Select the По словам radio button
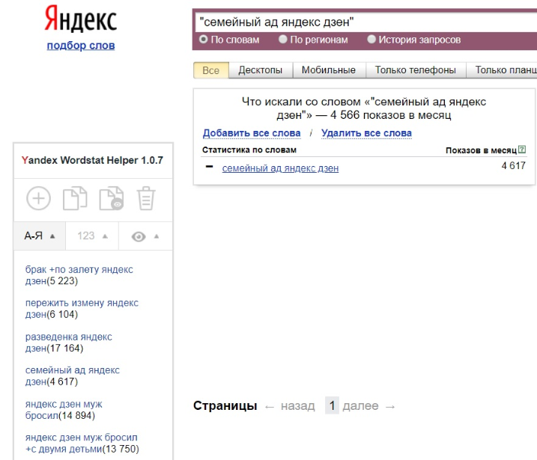Screen dimensions: 537x460 [204, 40]
